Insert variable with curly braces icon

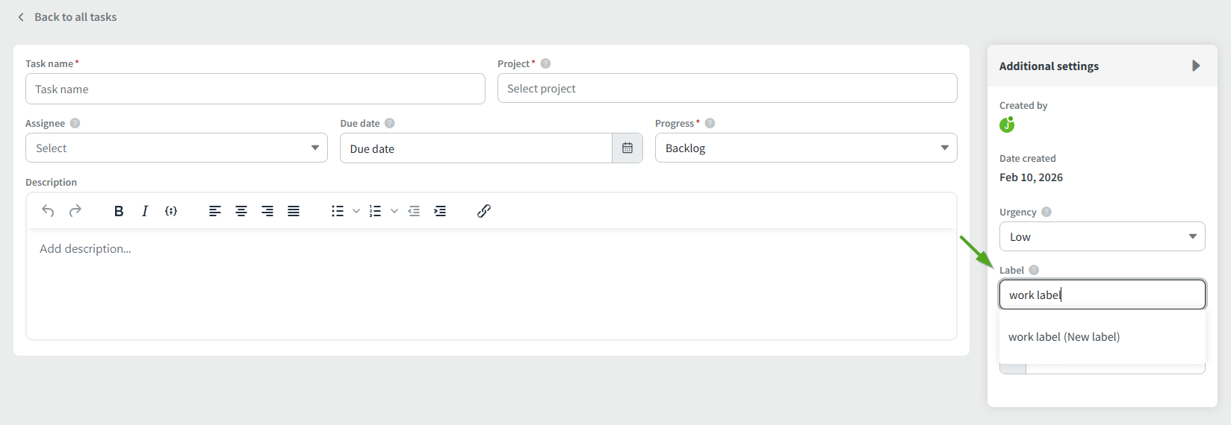pyautogui.click(x=171, y=211)
